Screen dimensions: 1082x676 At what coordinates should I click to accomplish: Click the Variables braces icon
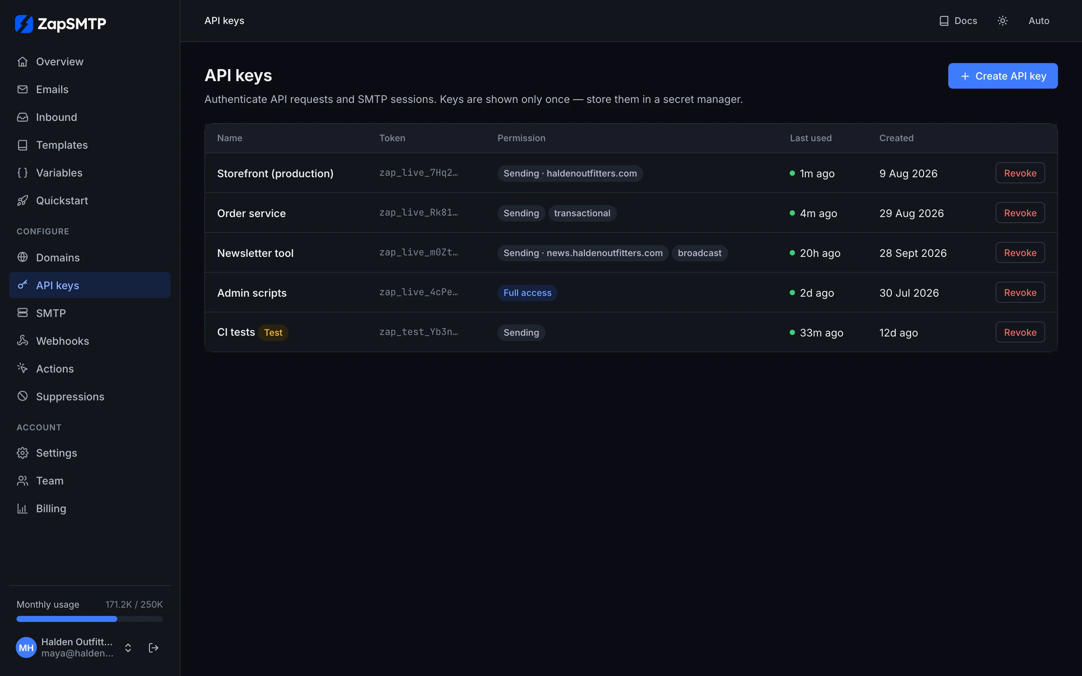[23, 173]
